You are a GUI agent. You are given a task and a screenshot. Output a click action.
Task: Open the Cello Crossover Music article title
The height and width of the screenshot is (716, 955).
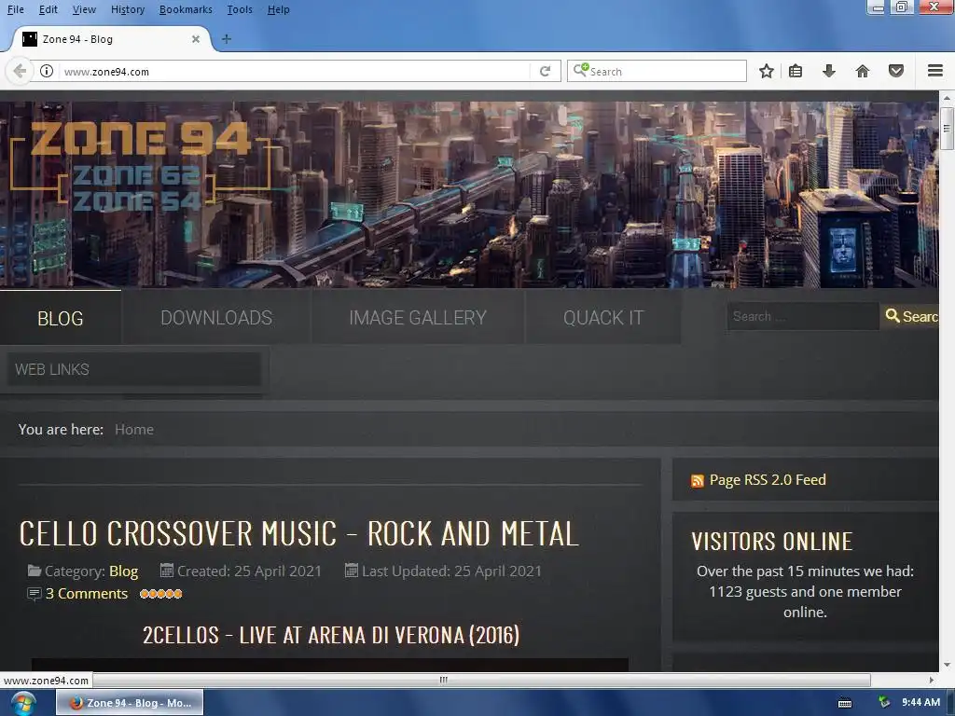pyautogui.click(x=298, y=534)
